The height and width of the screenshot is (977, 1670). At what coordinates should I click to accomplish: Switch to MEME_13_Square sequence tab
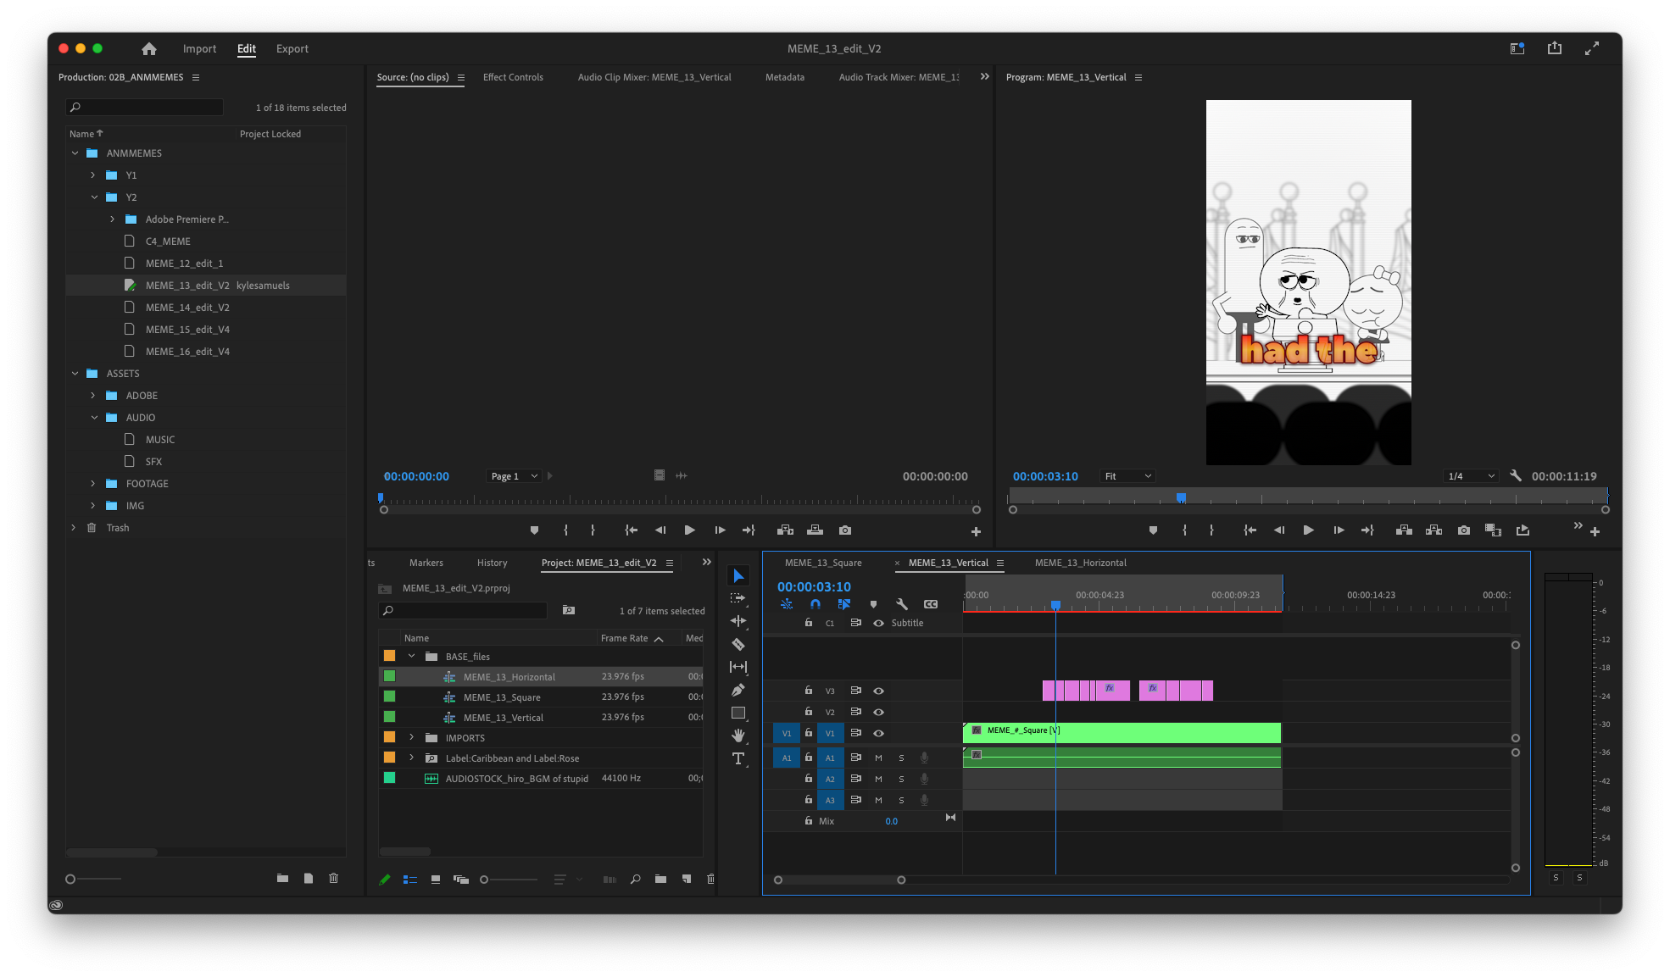tap(823, 563)
